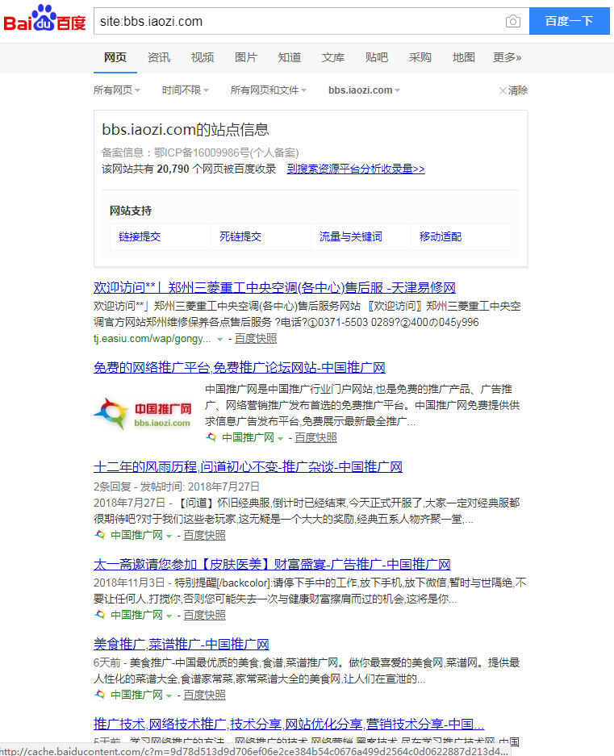This screenshot has height=756, width=614.
Task: Click 中国推广网 source of 太一斋 result
Action: tap(136, 616)
